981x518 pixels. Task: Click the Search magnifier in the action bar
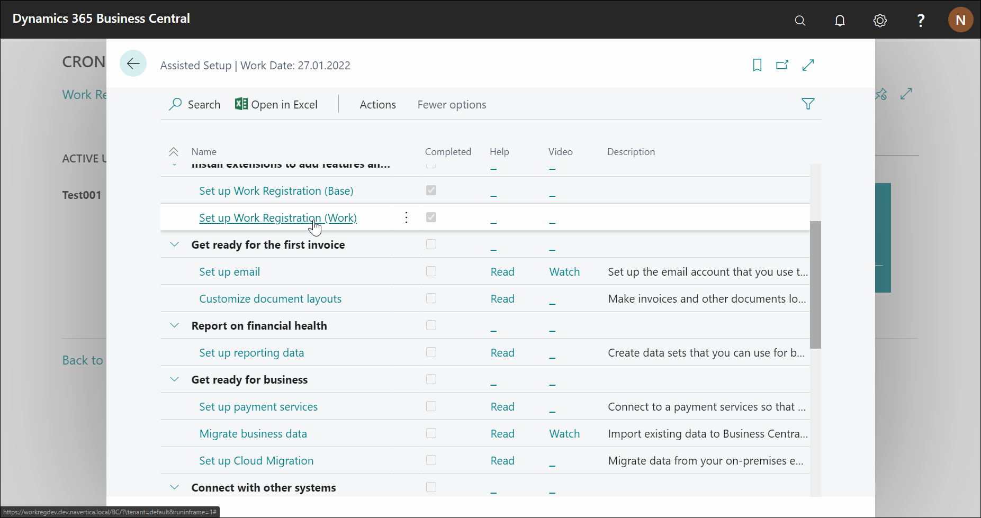pyautogui.click(x=175, y=104)
